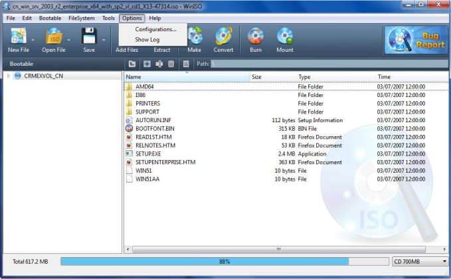Select the SETUPENTERPRISE.HTM file row
The width and height of the screenshot is (451, 279).
pyautogui.click(x=286, y=162)
